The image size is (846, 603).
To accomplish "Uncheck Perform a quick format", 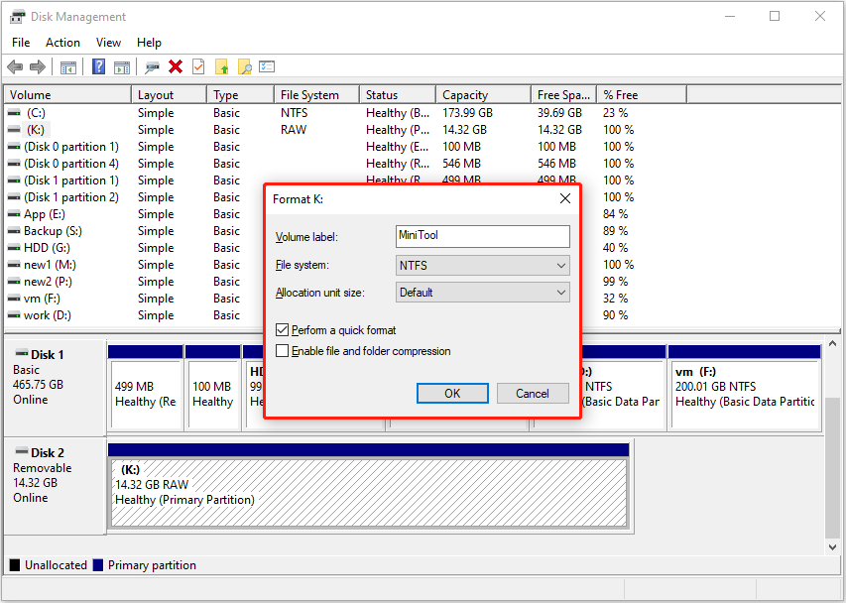I will [282, 328].
